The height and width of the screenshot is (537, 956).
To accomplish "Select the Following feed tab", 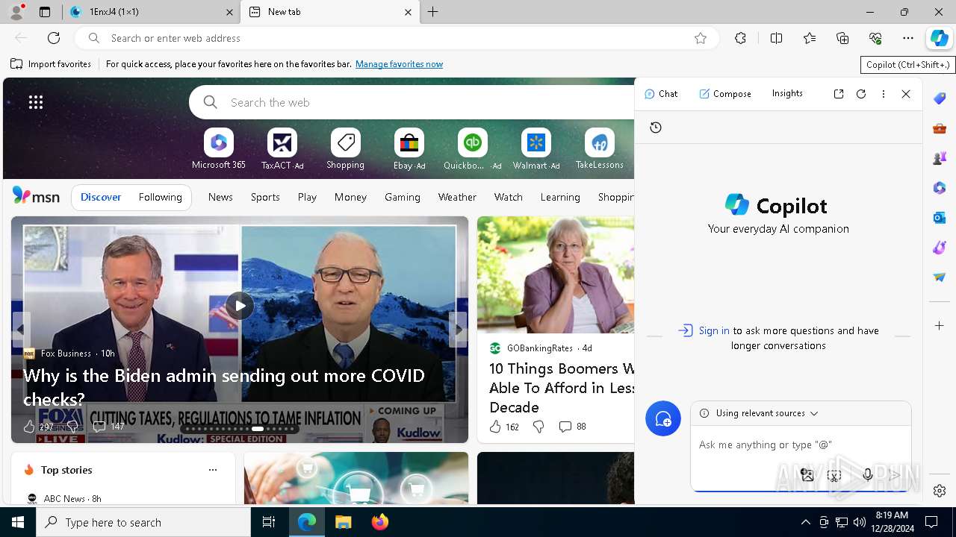I will [160, 197].
